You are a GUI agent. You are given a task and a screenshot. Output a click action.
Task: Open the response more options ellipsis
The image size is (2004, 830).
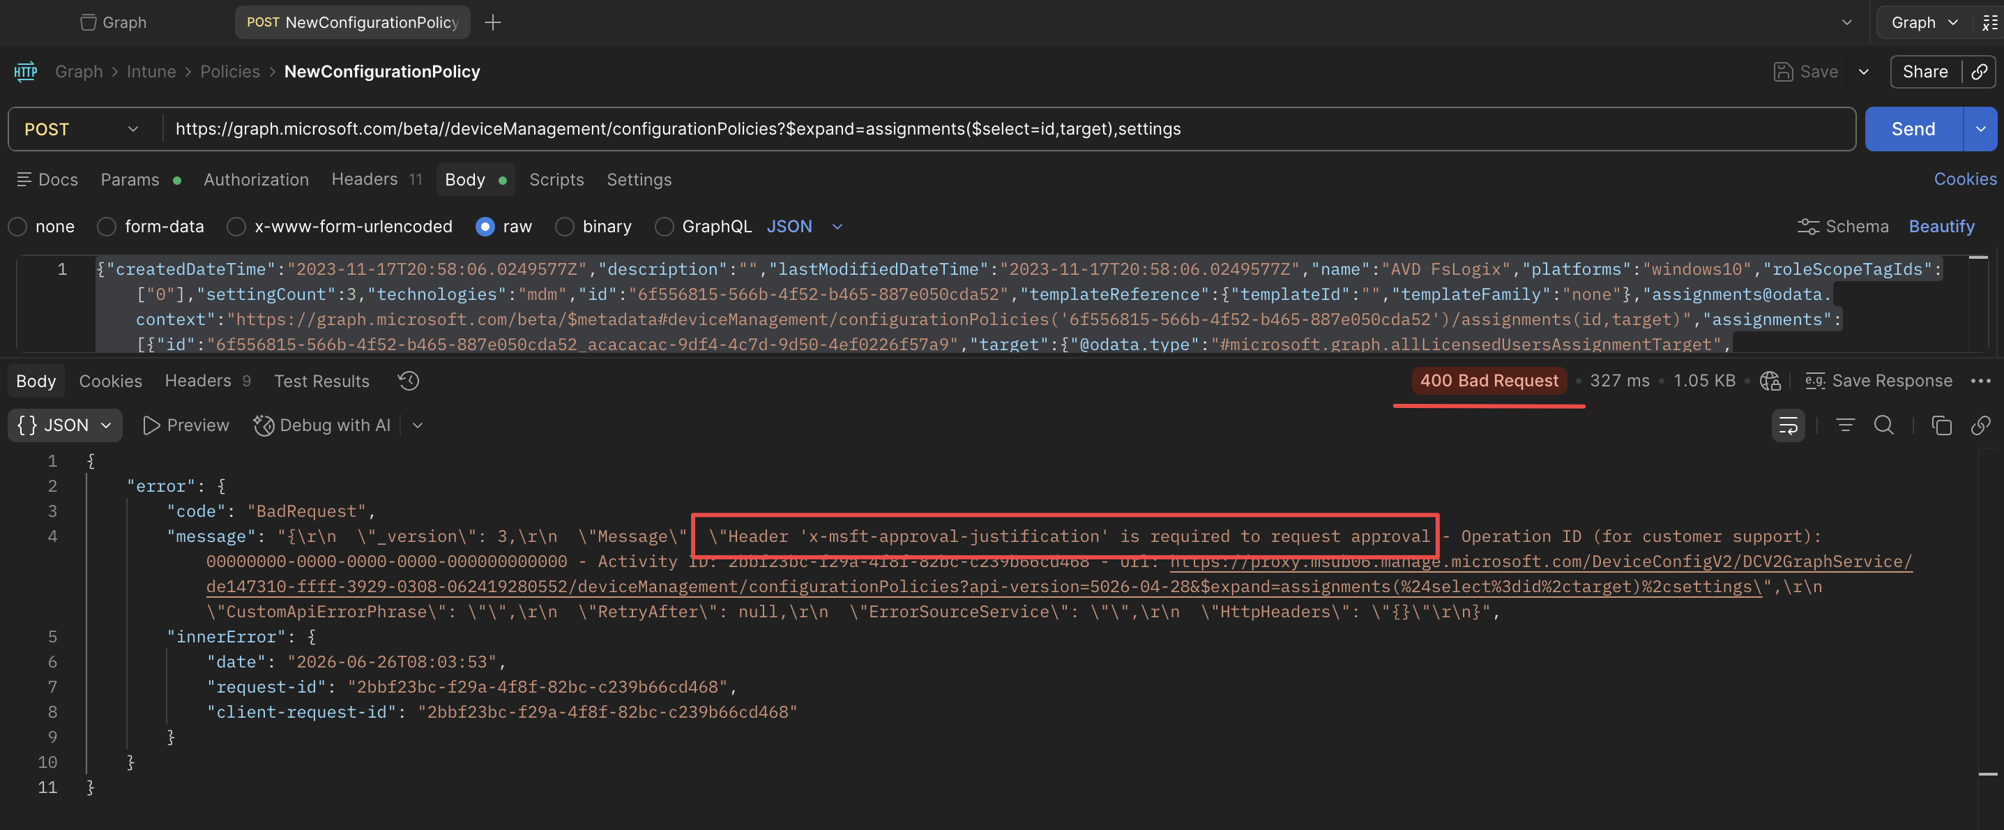1980,380
